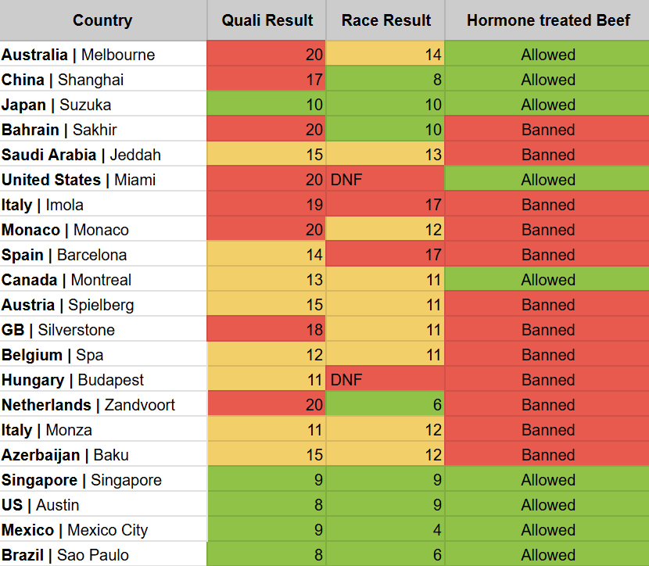This screenshot has height=566, width=649.
Task: Click the China | Shanghai race result
Action: (x=386, y=80)
